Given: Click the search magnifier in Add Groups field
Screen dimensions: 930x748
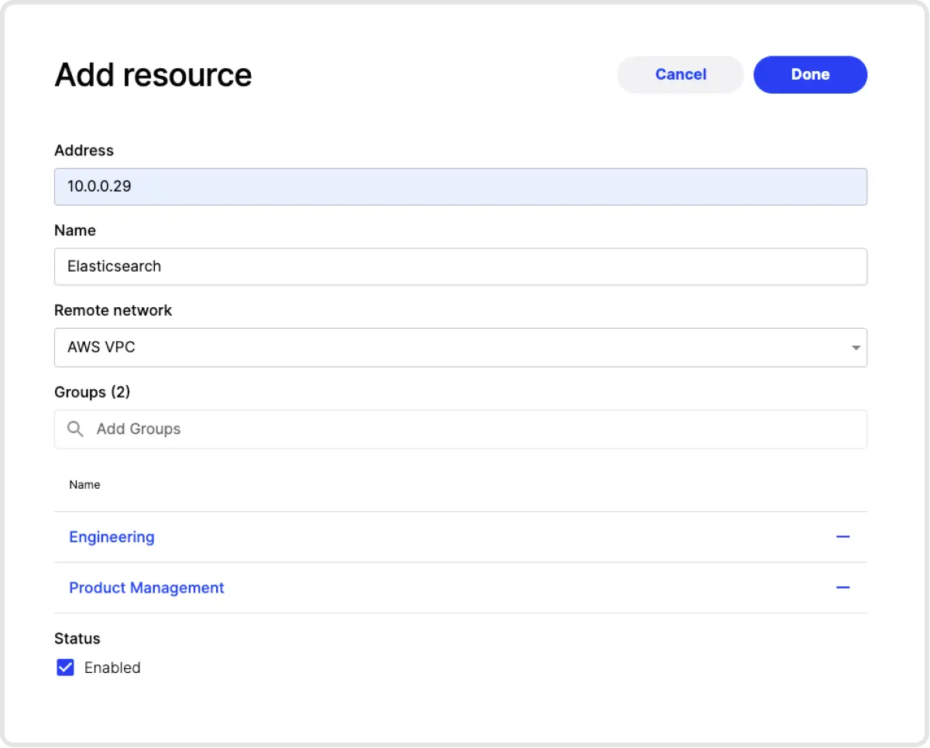Looking at the screenshot, I should (74, 429).
